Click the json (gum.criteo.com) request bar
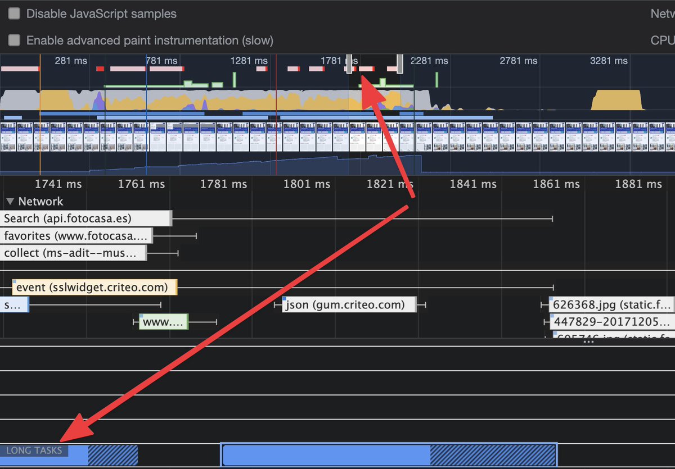Screen dimensions: 675x469 pos(348,304)
